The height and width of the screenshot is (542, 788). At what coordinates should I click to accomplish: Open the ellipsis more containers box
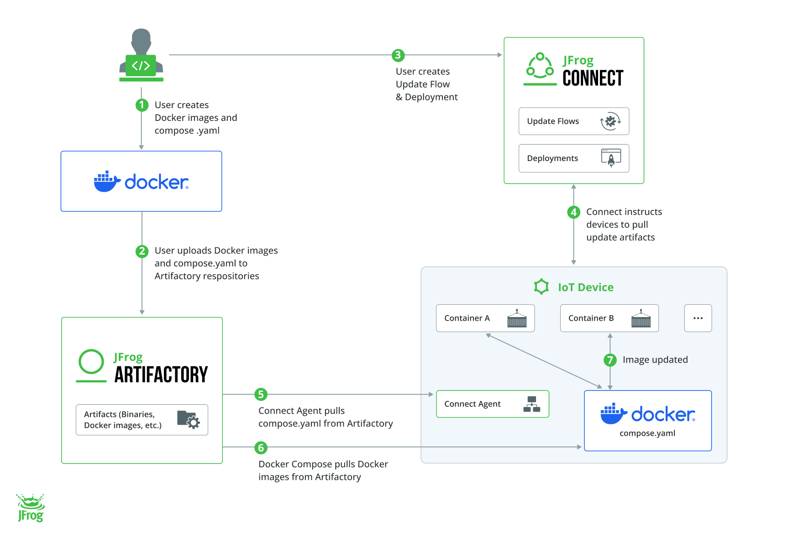click(698, 318)
